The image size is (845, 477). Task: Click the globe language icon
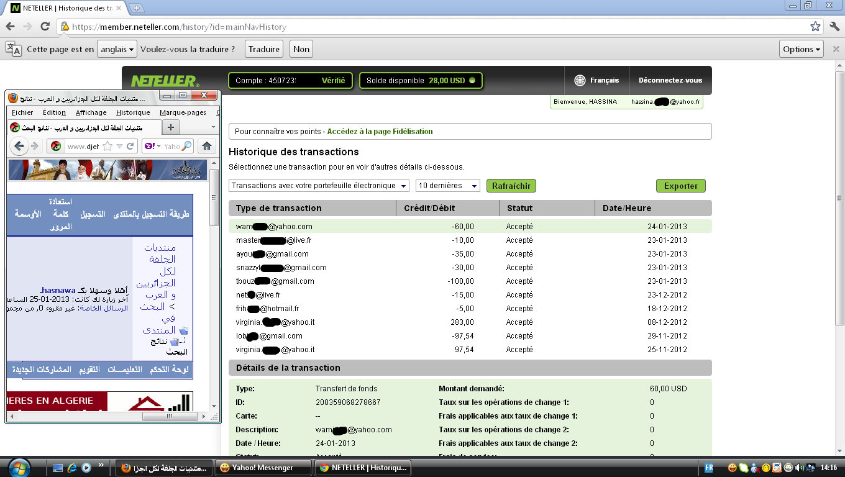[x=580, y=80]
